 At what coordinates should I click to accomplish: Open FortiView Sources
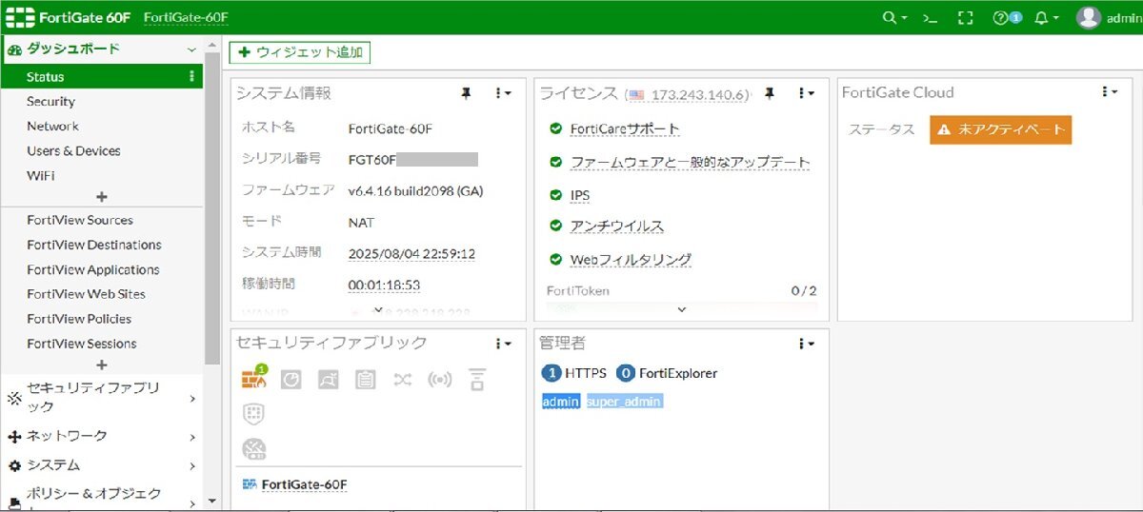coord(80,220)
